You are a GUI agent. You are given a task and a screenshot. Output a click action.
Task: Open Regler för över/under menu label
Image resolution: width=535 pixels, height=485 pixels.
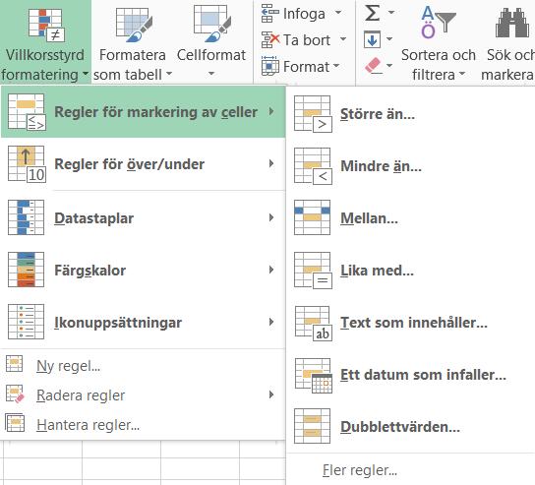[129, 164]
